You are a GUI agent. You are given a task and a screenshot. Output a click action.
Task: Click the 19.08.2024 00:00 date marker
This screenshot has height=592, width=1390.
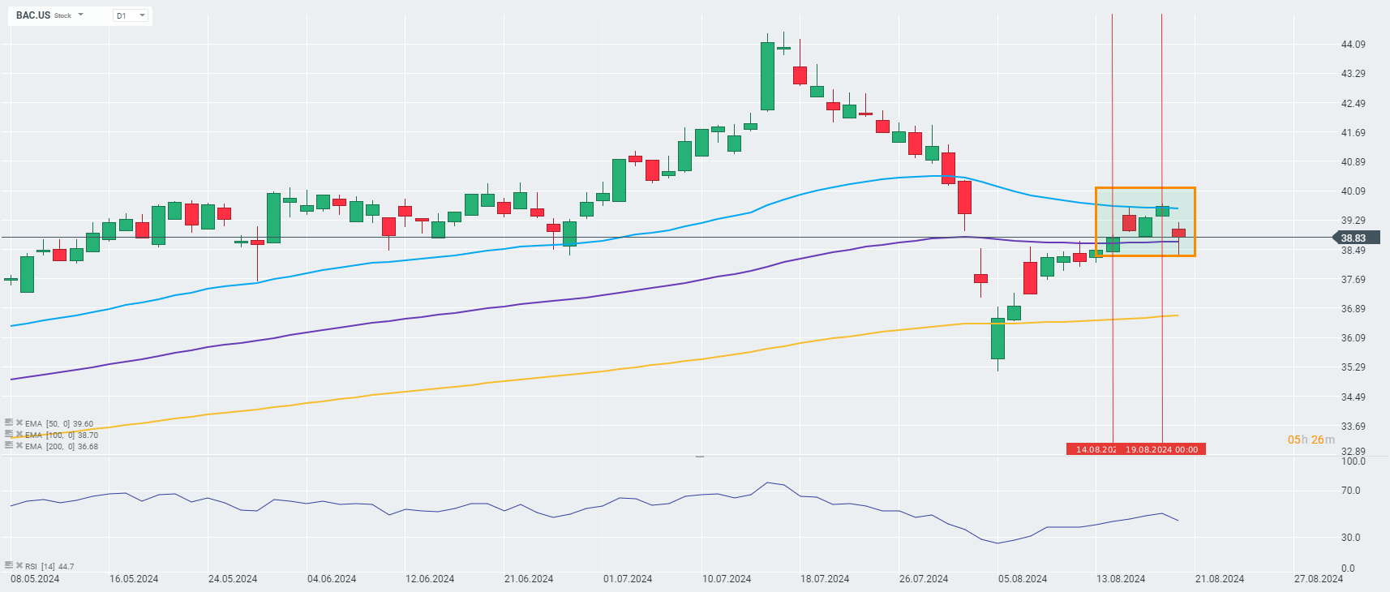(x=1161, y=449)
